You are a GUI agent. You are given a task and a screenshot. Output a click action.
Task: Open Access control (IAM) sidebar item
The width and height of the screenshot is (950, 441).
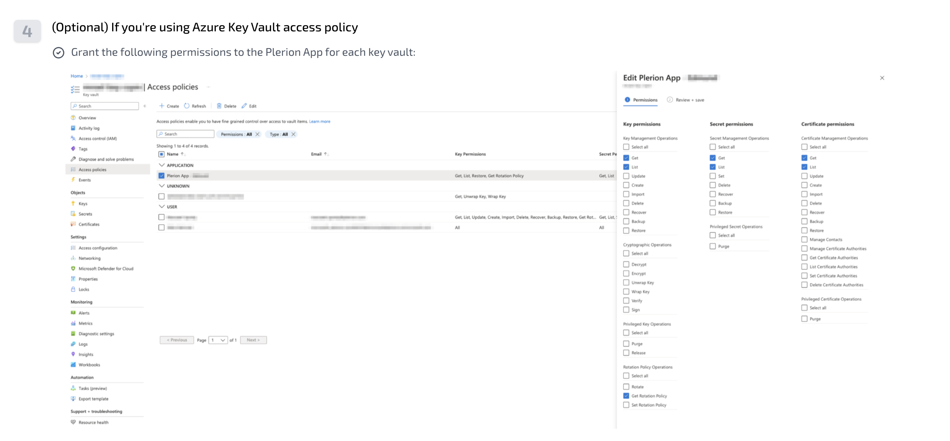98,138
